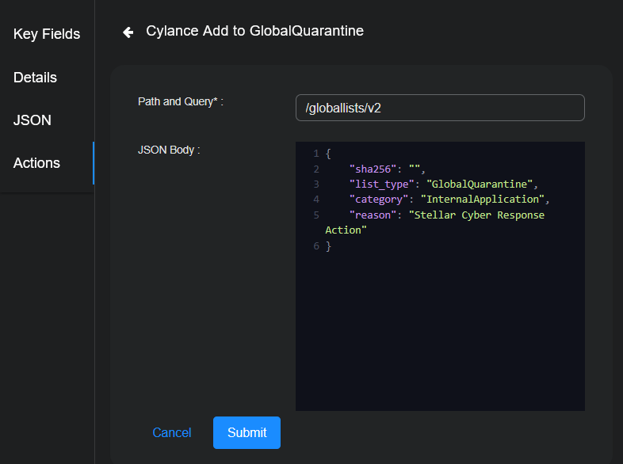This screenshot has height=464, width=623.
Task: Click the "reason" key on line 5
Action: click(x=373, y=215)
